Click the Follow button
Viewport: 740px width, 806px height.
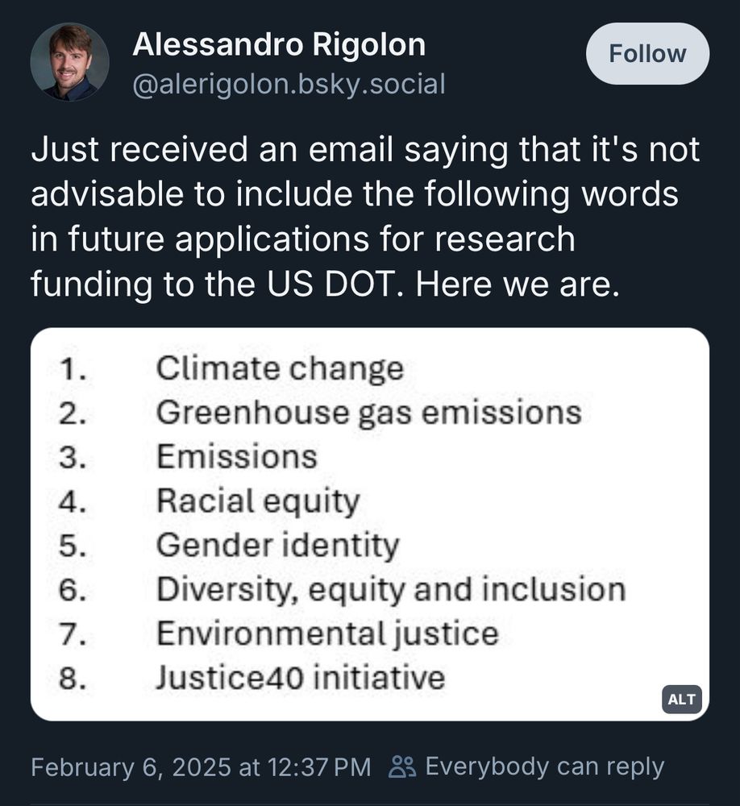pos(647,53)
